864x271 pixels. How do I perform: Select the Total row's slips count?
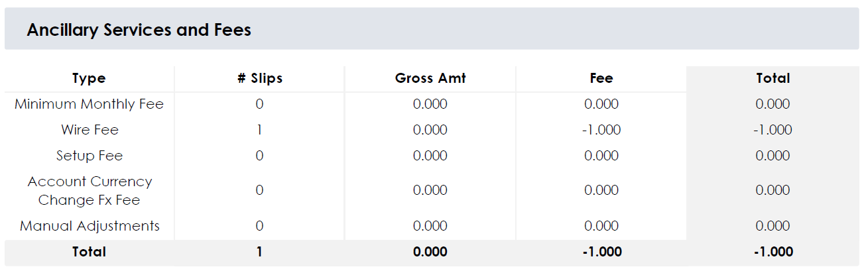pyautogui.click(x=259, y=252)
